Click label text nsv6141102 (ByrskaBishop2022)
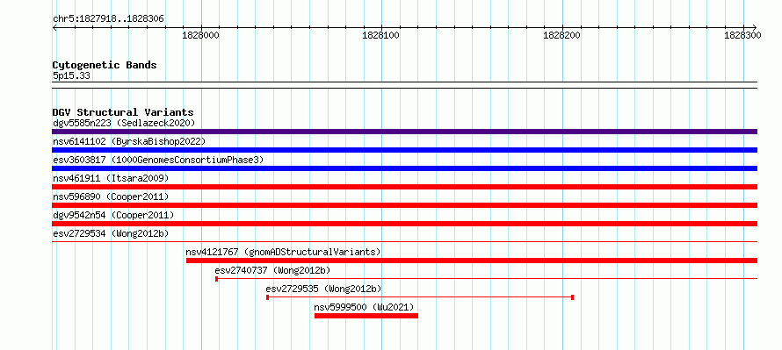 click(129, 141)
